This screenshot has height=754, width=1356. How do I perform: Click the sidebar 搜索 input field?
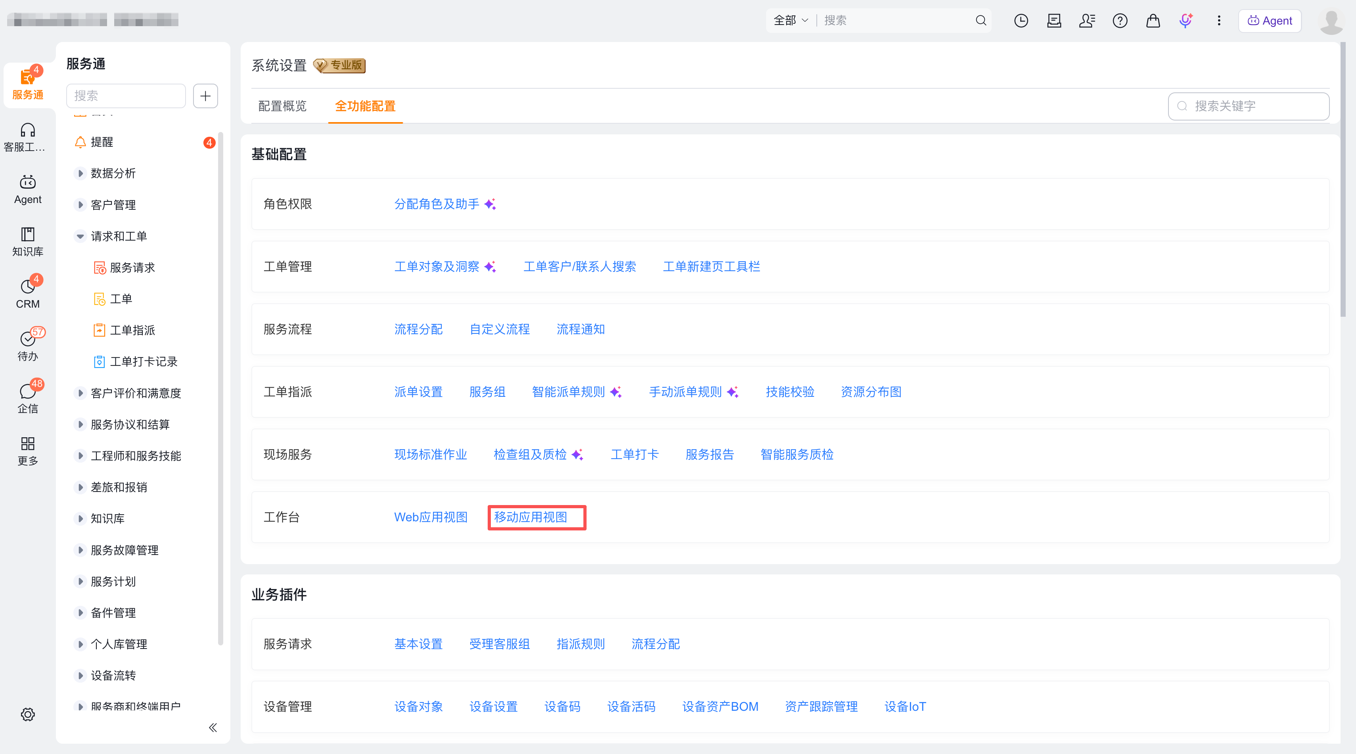[126, 96]
